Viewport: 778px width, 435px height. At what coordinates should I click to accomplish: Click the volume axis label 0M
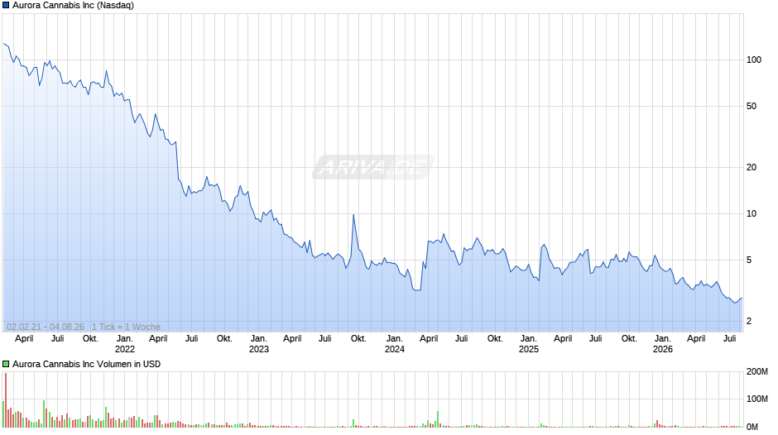[752, 427]
